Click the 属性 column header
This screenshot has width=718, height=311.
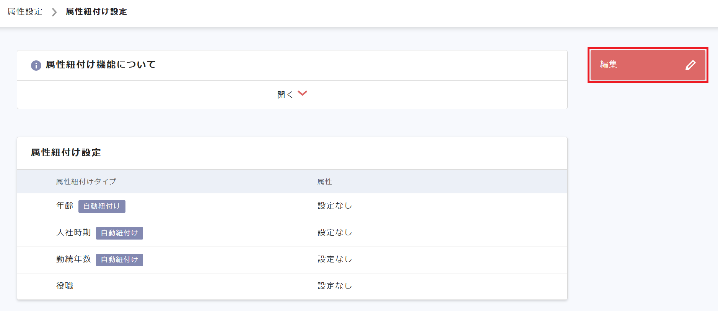coord(325,181)
